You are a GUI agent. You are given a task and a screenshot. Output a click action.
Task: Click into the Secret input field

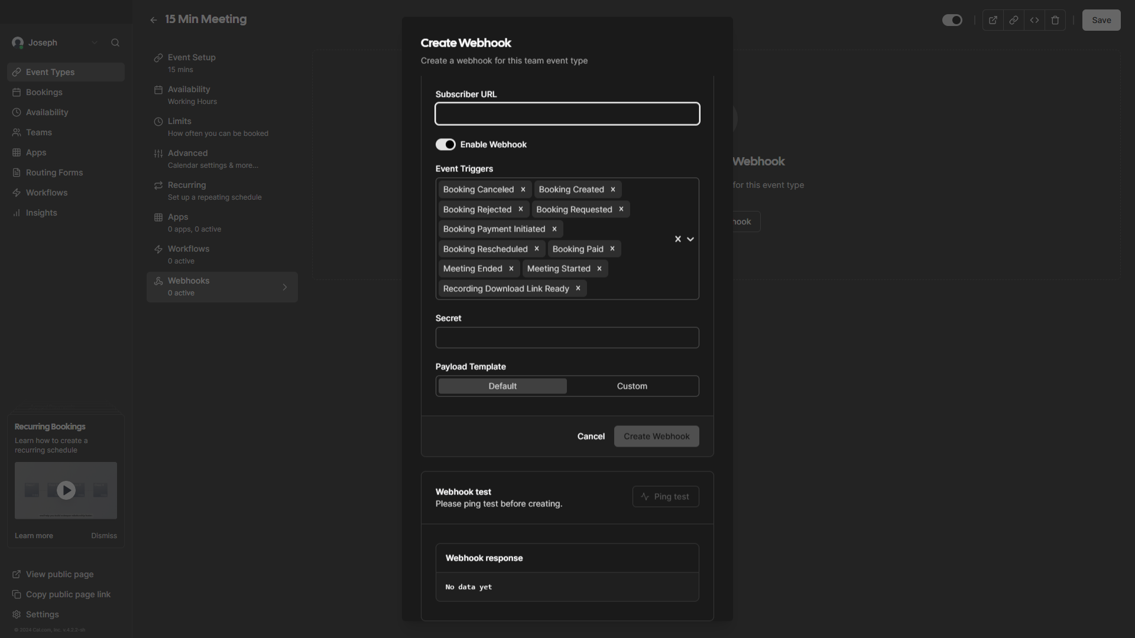tap(567, 338)
